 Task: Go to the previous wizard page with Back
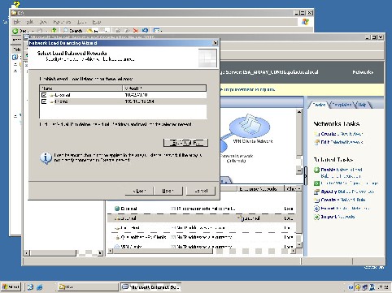[139, 191]
